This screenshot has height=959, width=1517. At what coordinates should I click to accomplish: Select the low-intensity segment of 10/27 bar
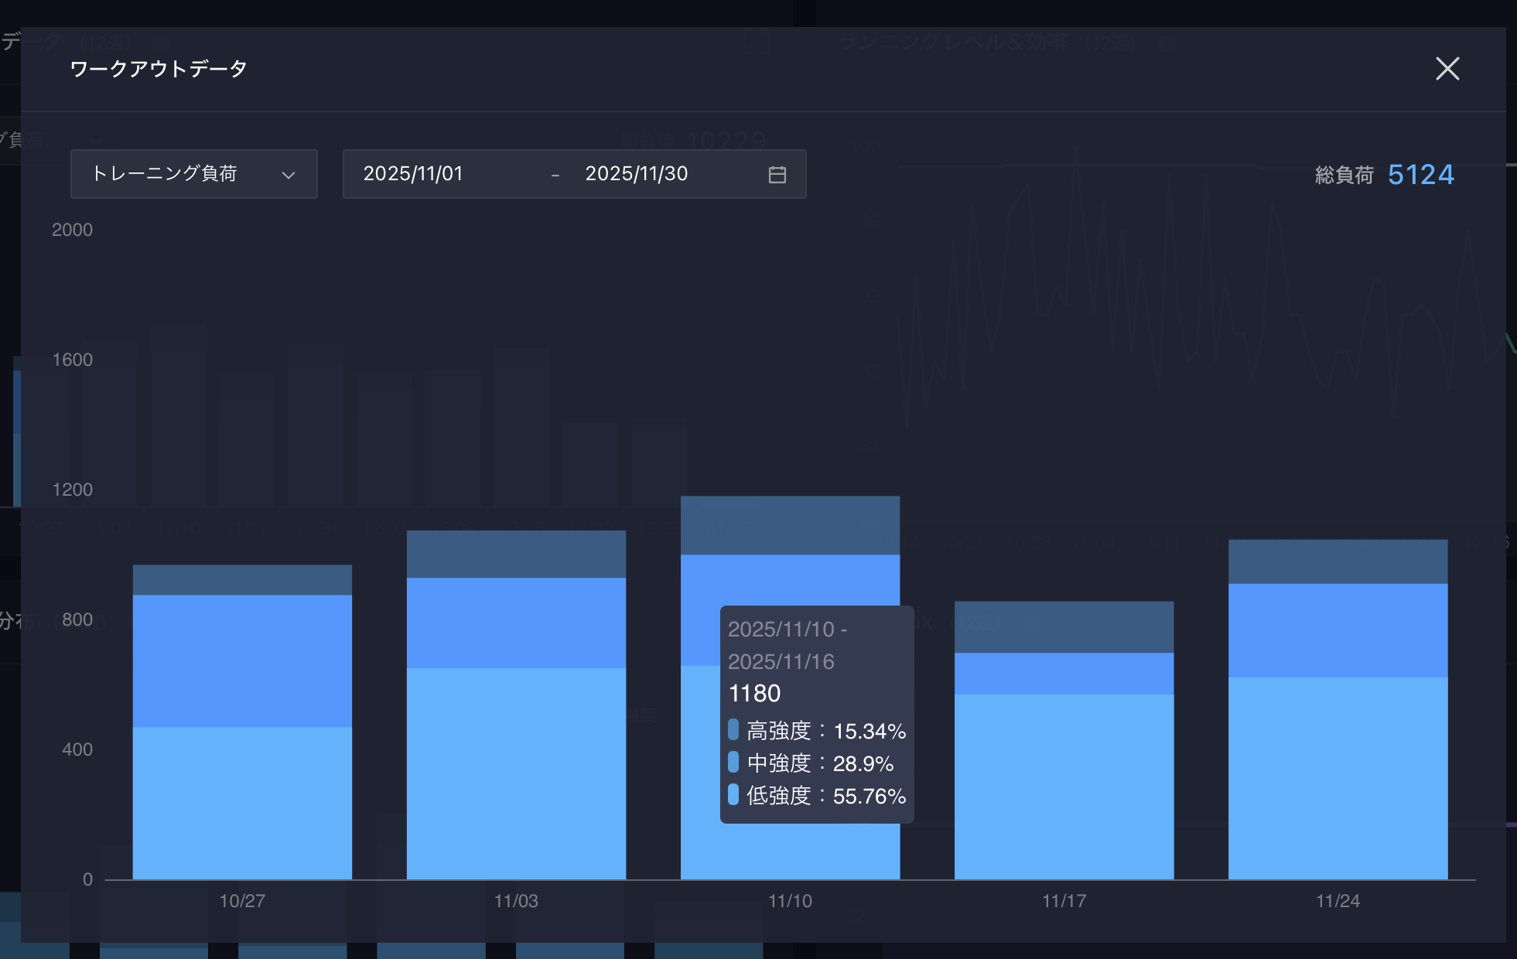[242, 802]
